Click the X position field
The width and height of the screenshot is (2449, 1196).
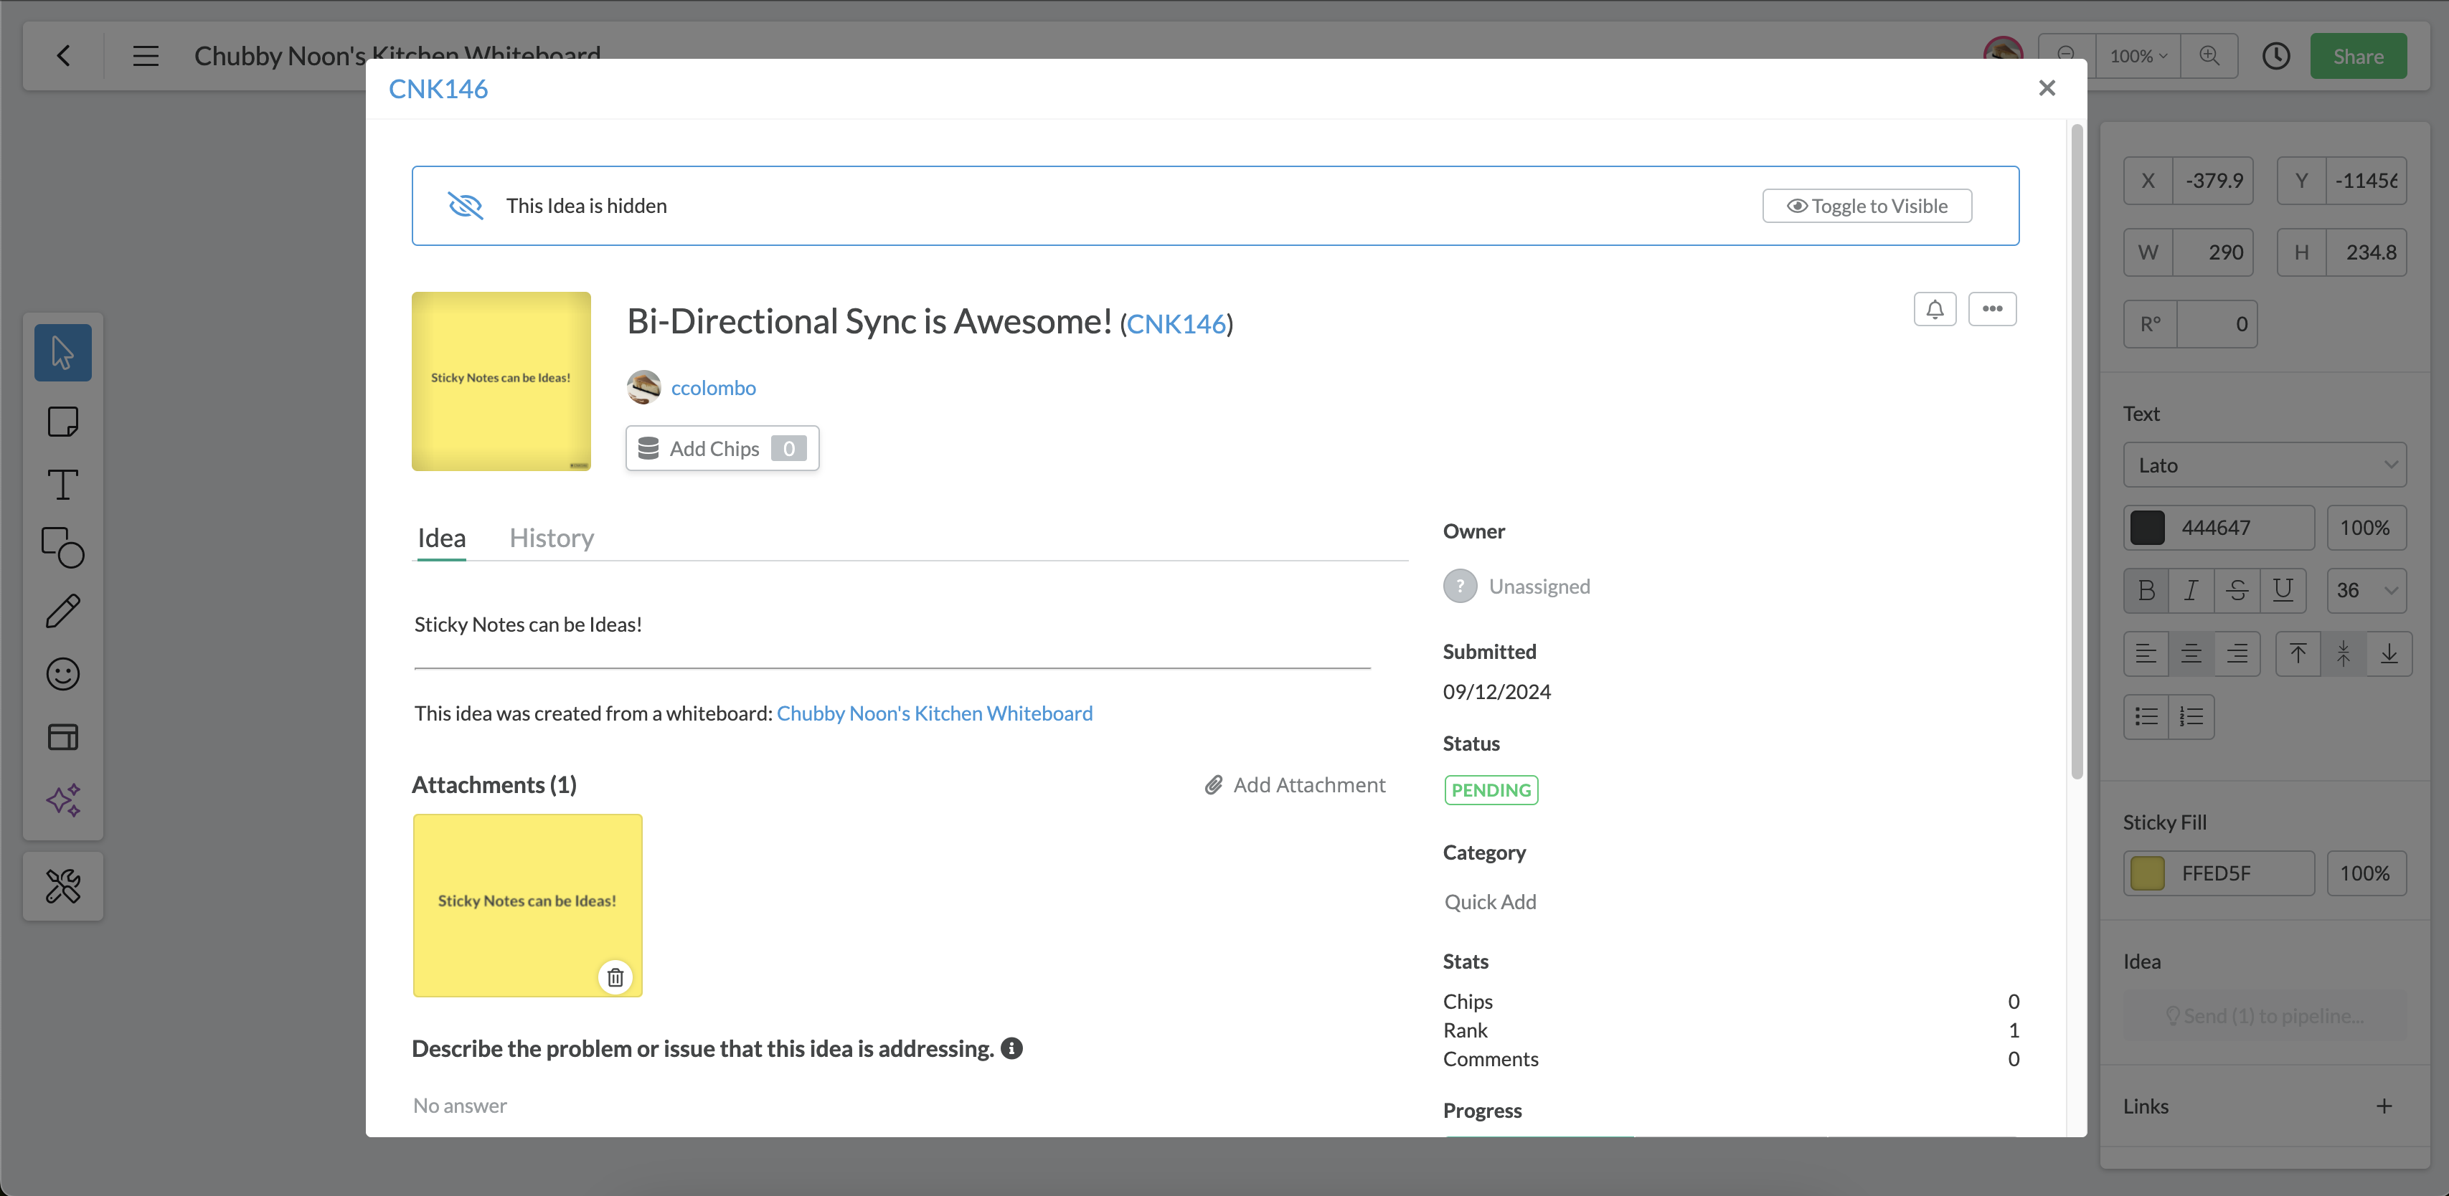[x=2188, y=181]
